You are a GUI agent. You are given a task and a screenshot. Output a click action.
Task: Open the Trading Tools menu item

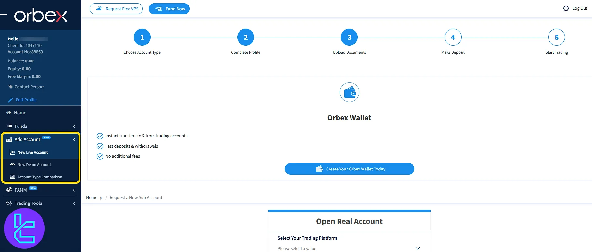(x=41, y=203)
